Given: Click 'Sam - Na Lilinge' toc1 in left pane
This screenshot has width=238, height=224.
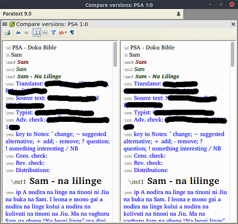Looking at the screenshot, I should point(39,76).
